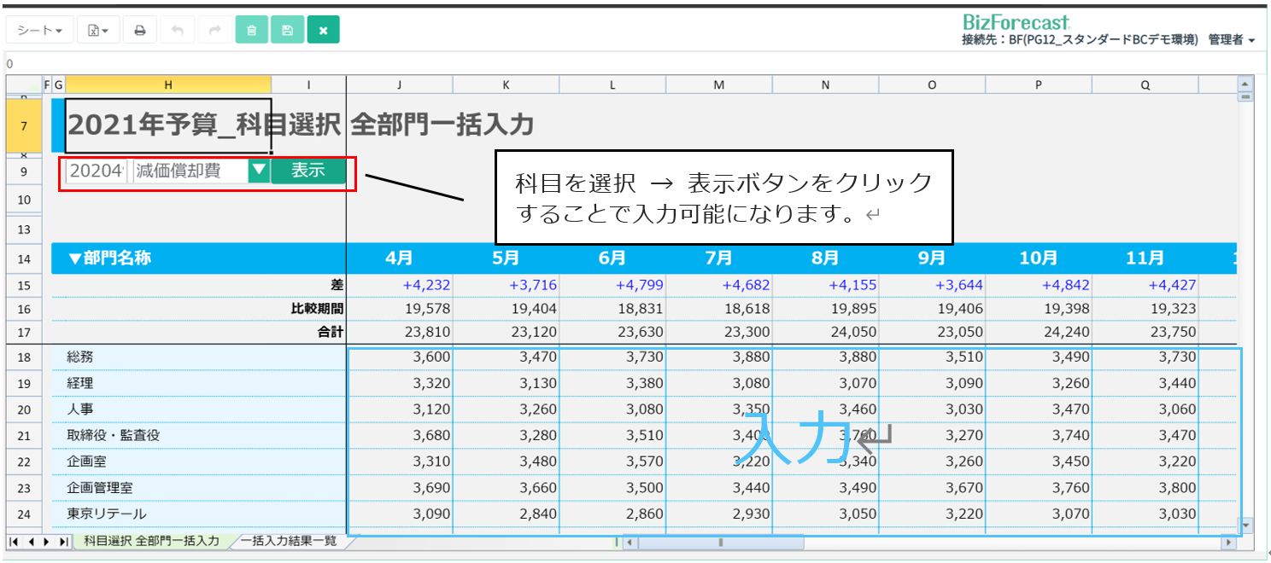1271x563 pixels.
Task: Click the floppy disk save icon
Action: click(287, 31)
